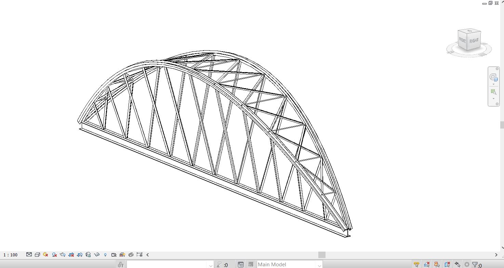Click the locked 3D view house icon
504x268 pixels.
(88, 255)
